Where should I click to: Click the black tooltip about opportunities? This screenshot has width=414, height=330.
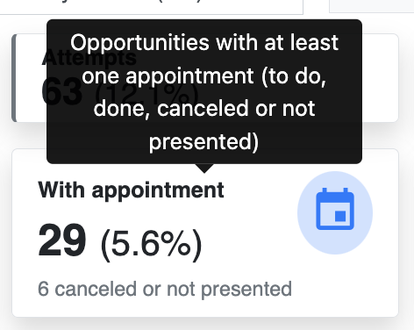[x=204, y=91]
